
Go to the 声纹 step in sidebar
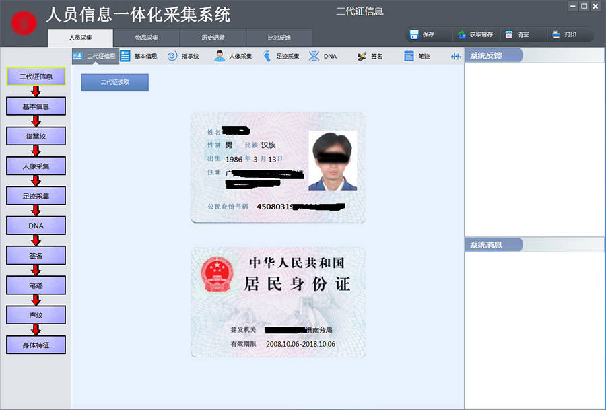click(36, 315)
